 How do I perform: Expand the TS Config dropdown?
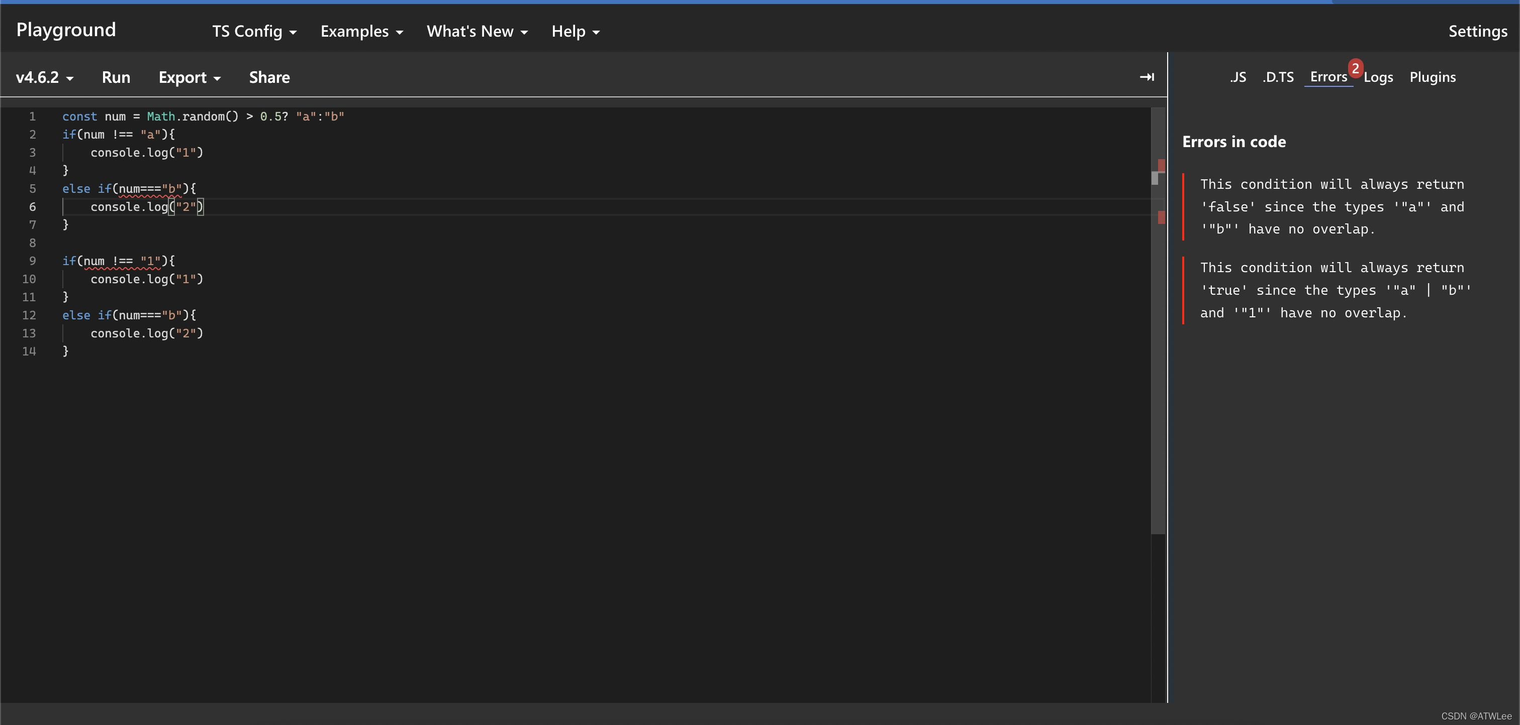tap(252, 31)
